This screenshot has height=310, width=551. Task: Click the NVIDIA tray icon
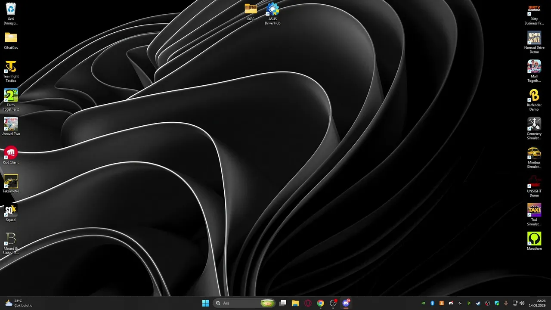[424, 303]
